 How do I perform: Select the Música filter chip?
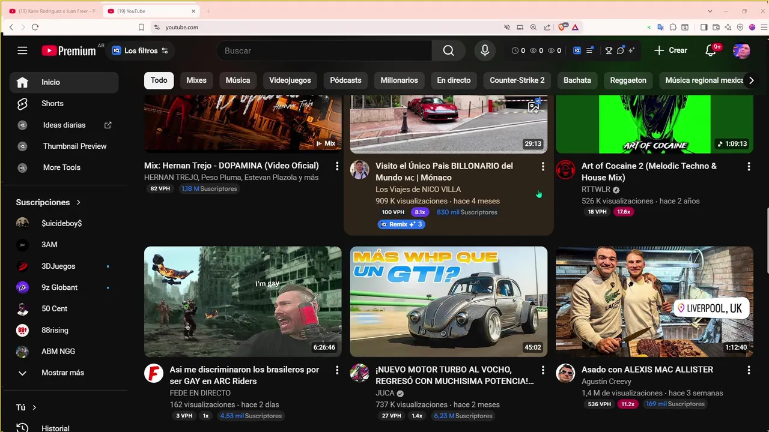238,80
